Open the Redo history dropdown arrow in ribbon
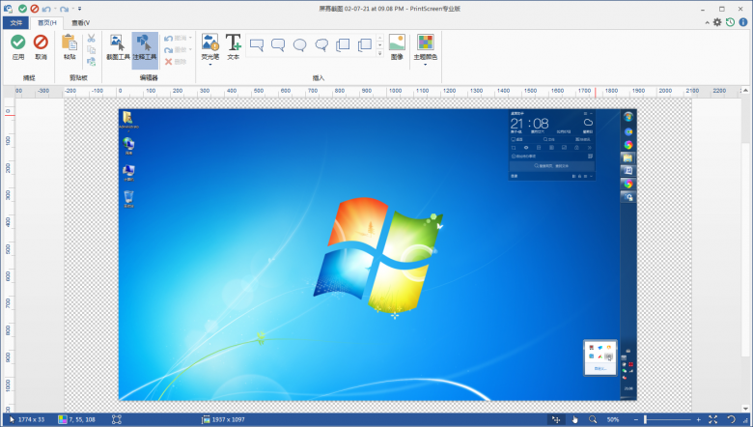 coord(190,49)
